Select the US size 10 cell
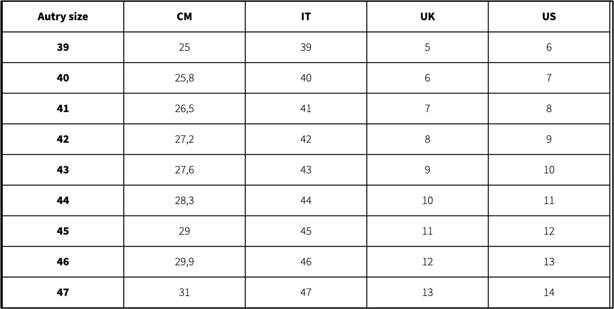 (549, 170)
